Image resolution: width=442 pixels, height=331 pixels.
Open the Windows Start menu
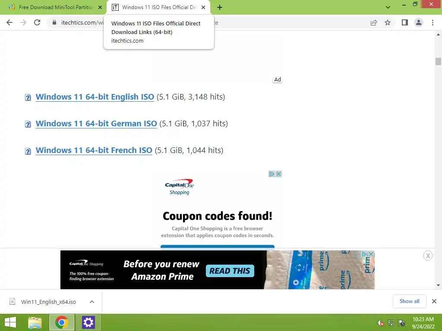coord(10,322)
